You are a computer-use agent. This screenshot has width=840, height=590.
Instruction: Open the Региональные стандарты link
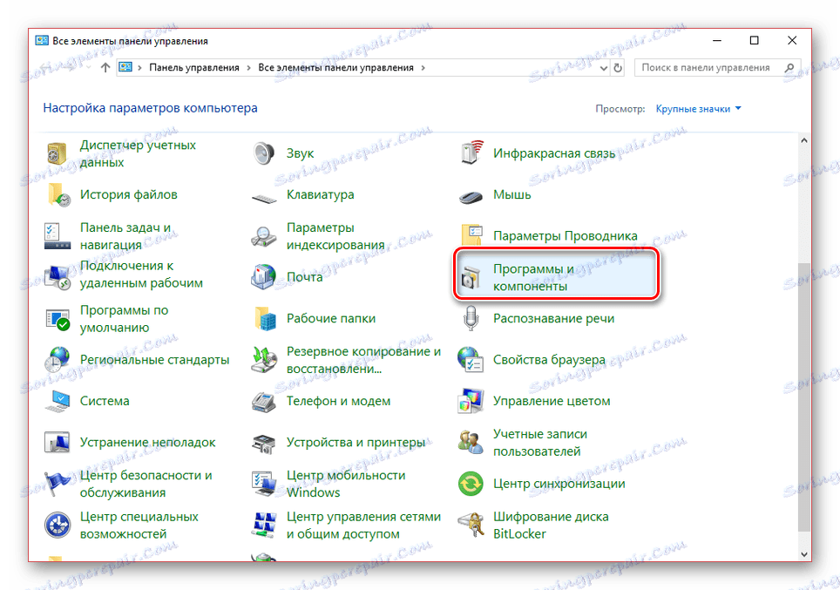tap(155, 360)
